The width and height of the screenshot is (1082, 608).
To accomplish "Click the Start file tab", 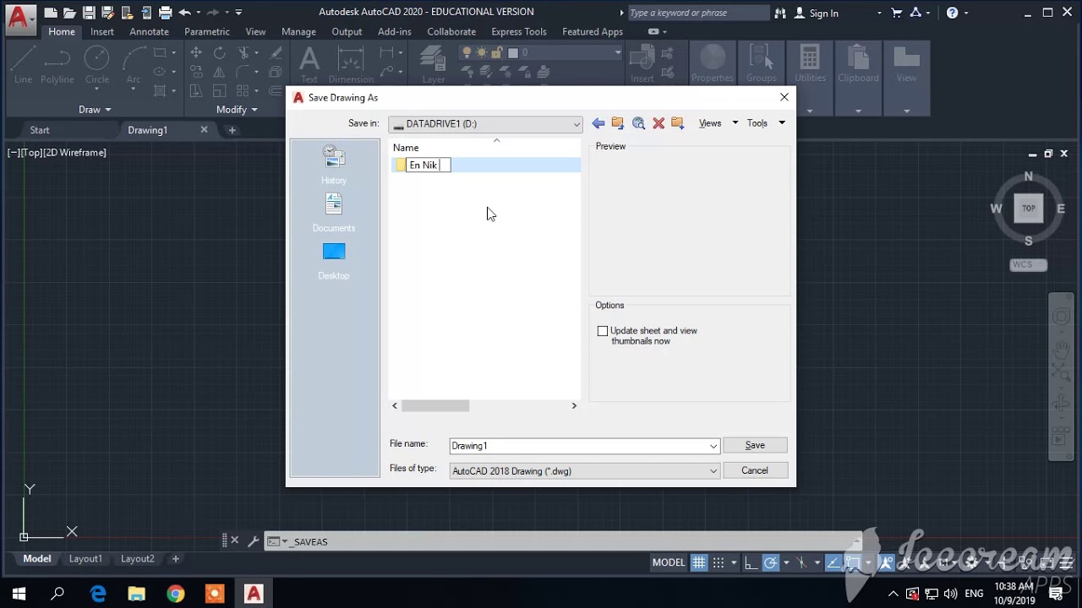I will [x=40, y=130].
